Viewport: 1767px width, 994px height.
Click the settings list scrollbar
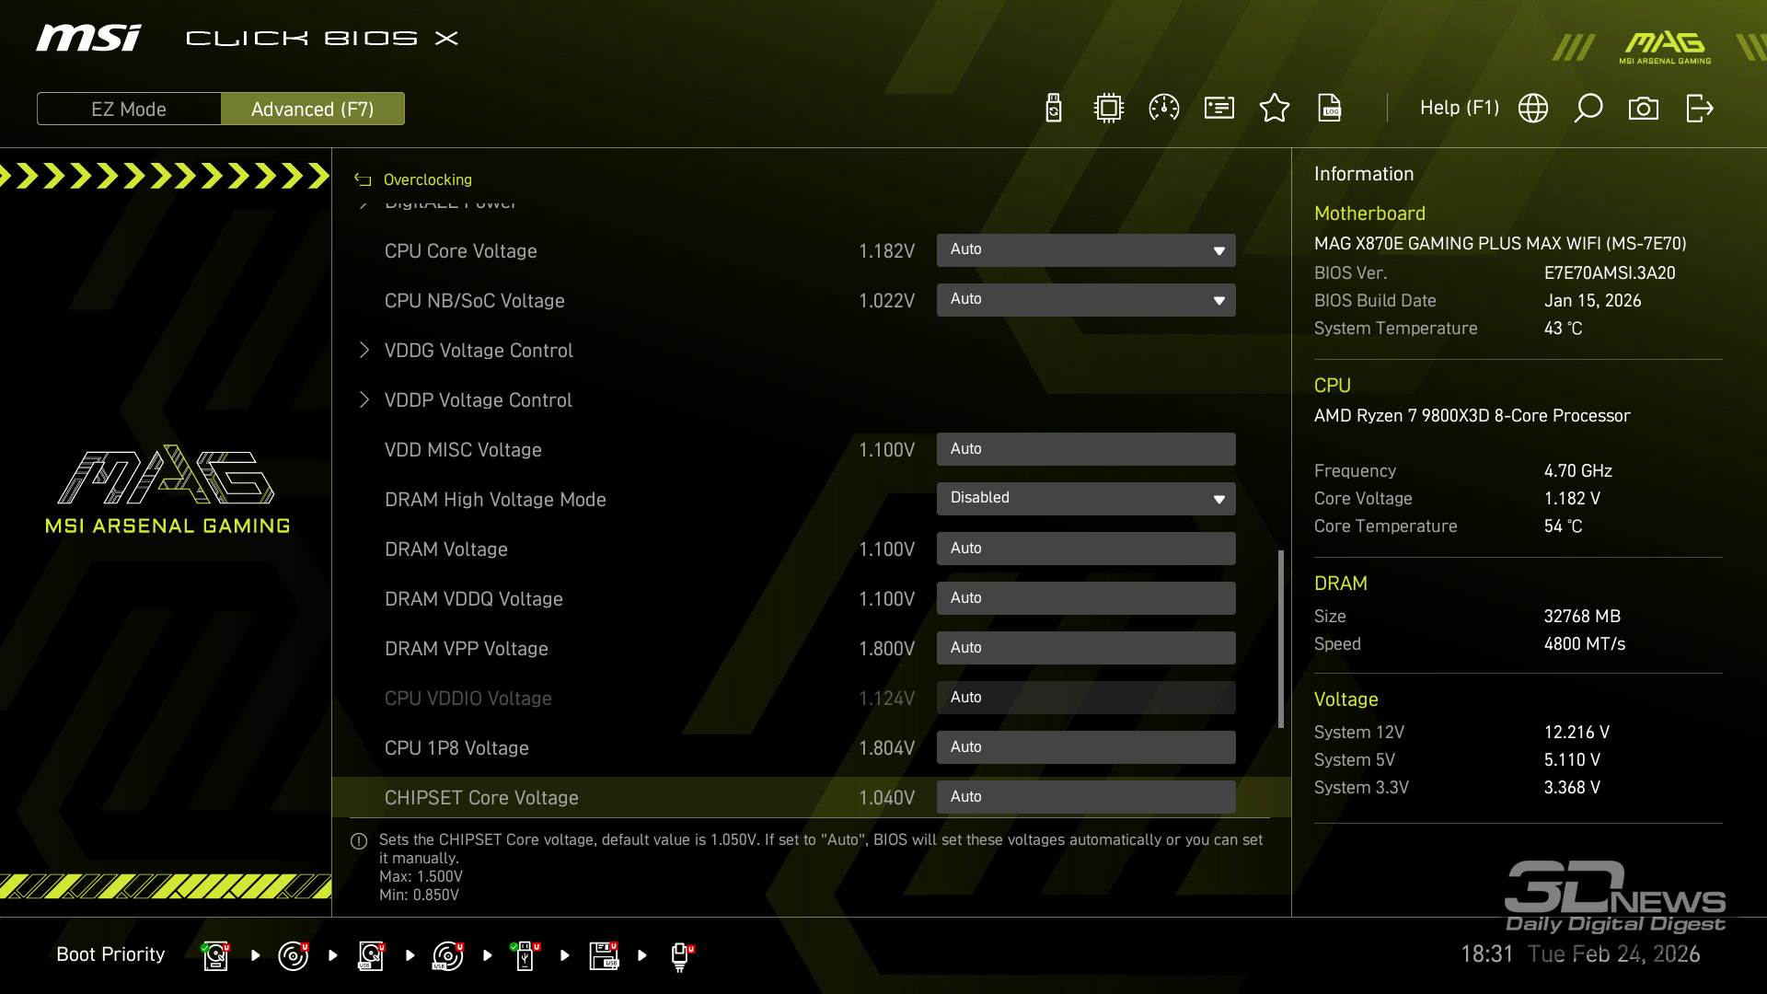[1281, 639]
